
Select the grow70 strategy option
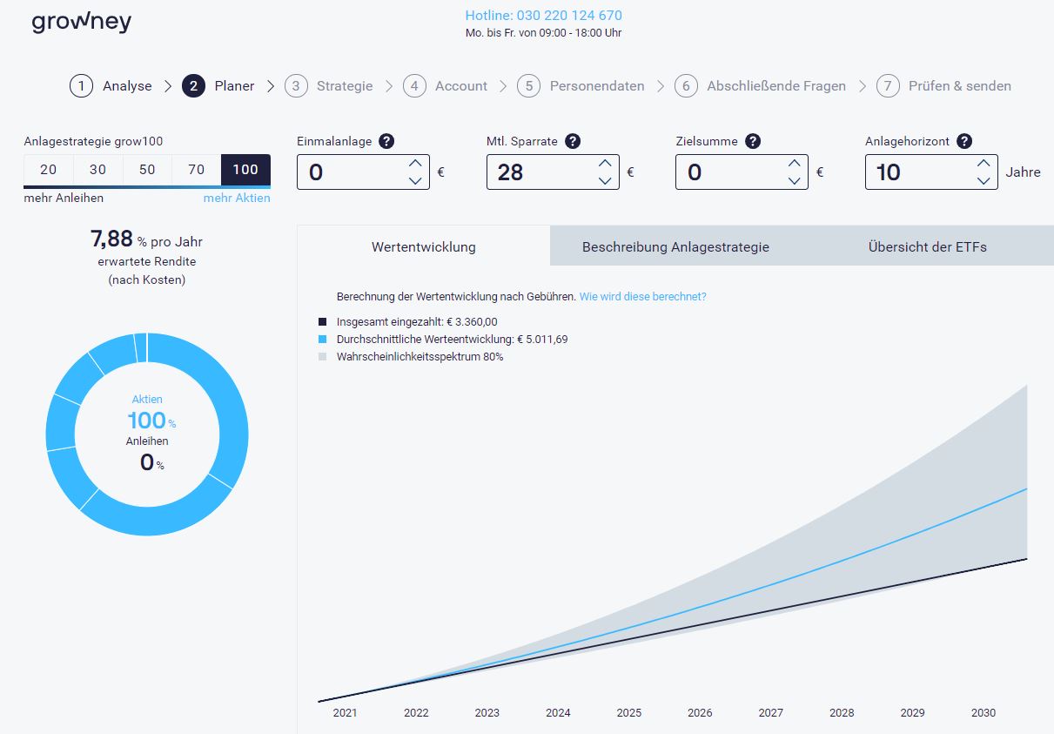click(197, 170)
